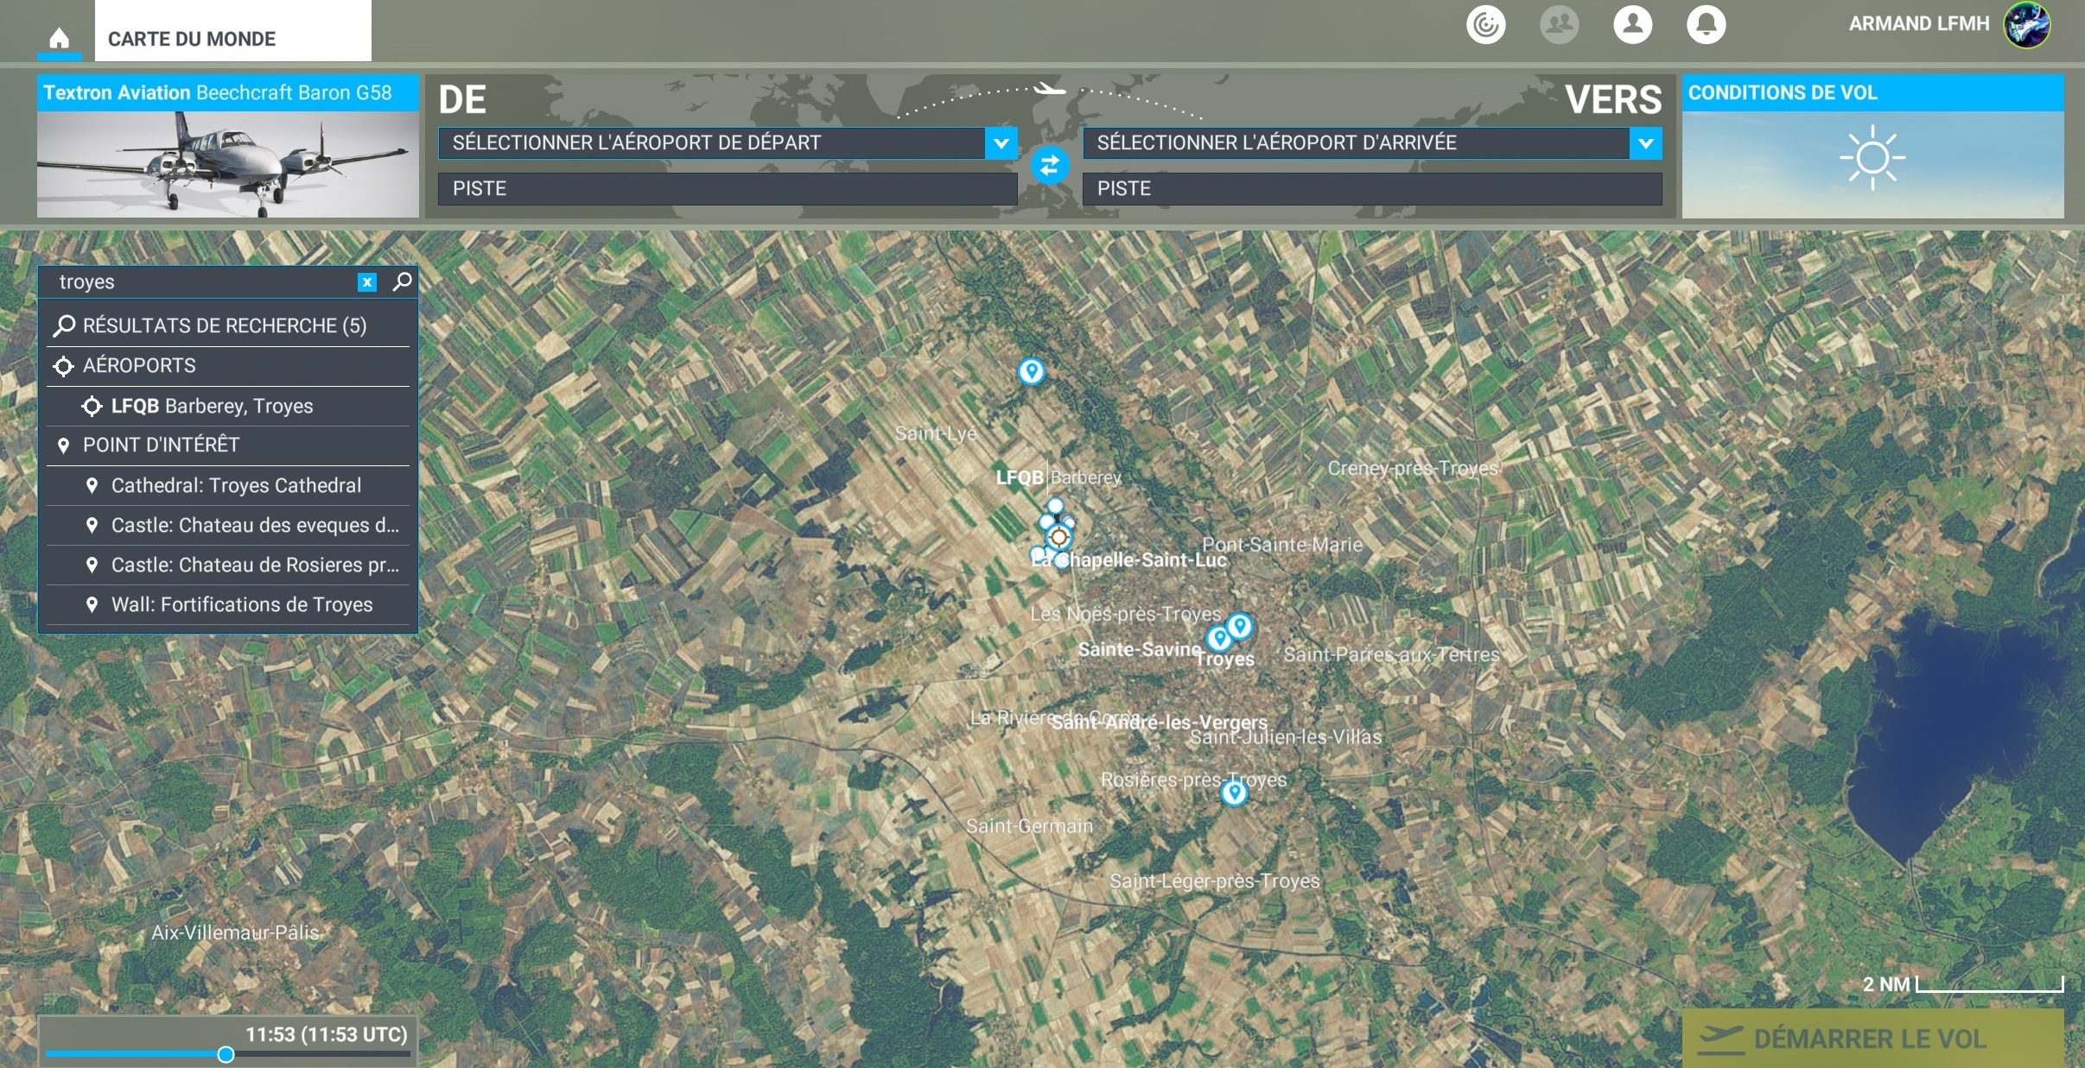Expand the departure airport dropdown arrow
Image resolution: width=2085 pixels, height=1068 pixels.
coord(1001,143)
